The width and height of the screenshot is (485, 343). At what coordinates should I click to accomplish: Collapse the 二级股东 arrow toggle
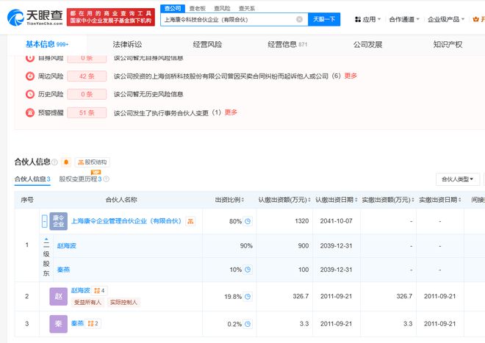pos(46,239)
